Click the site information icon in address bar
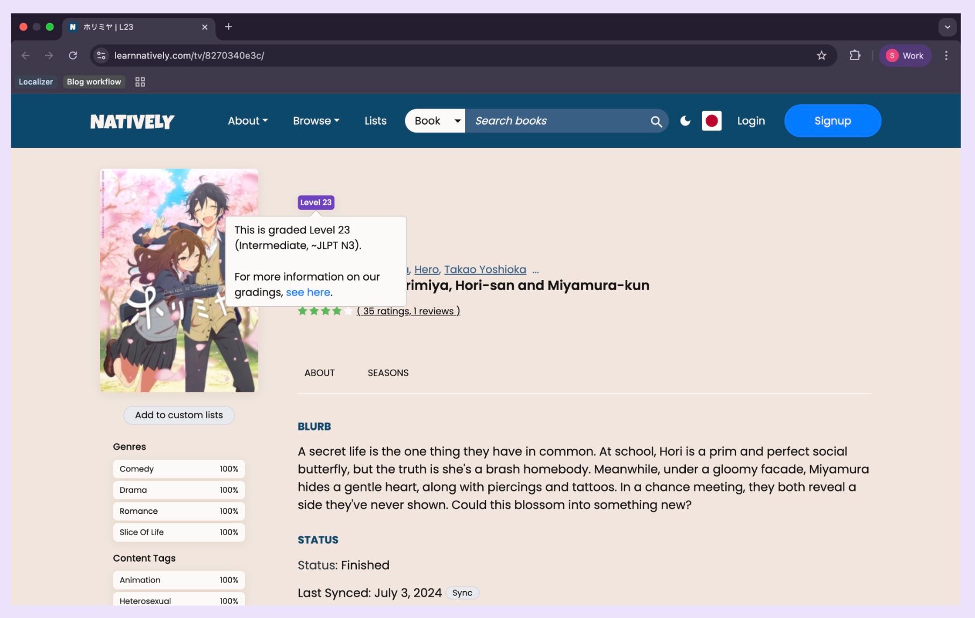The image size is (975, 618). (x=101, y=55)
